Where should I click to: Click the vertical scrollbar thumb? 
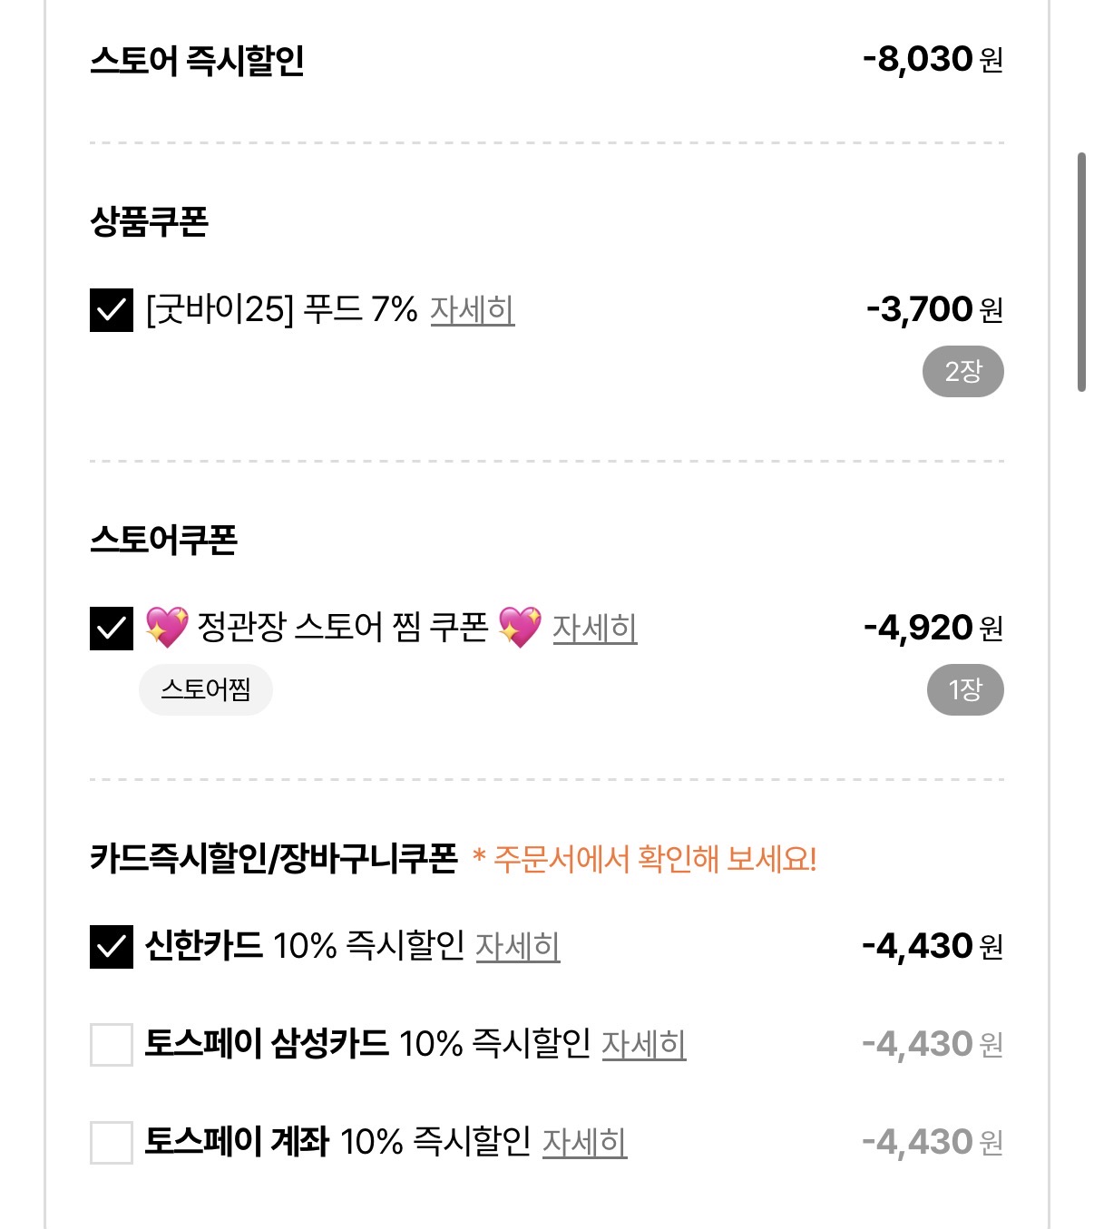point(1080,272)
